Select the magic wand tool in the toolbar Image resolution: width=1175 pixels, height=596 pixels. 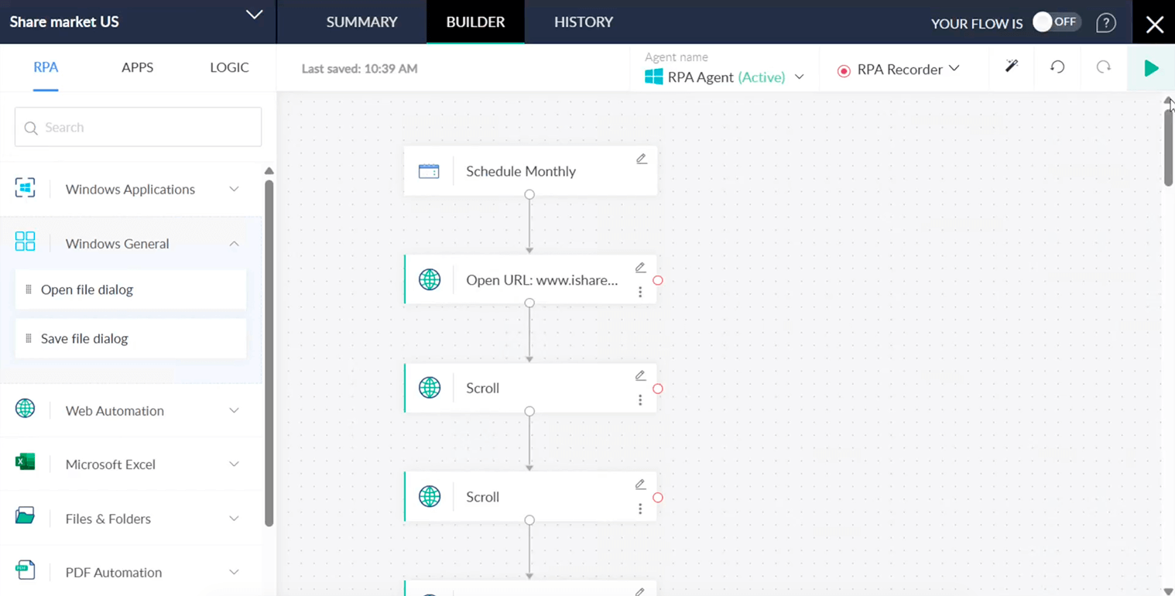point(1011,68)
